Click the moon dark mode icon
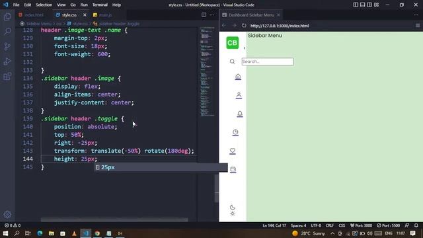 (x=233, y=207)
